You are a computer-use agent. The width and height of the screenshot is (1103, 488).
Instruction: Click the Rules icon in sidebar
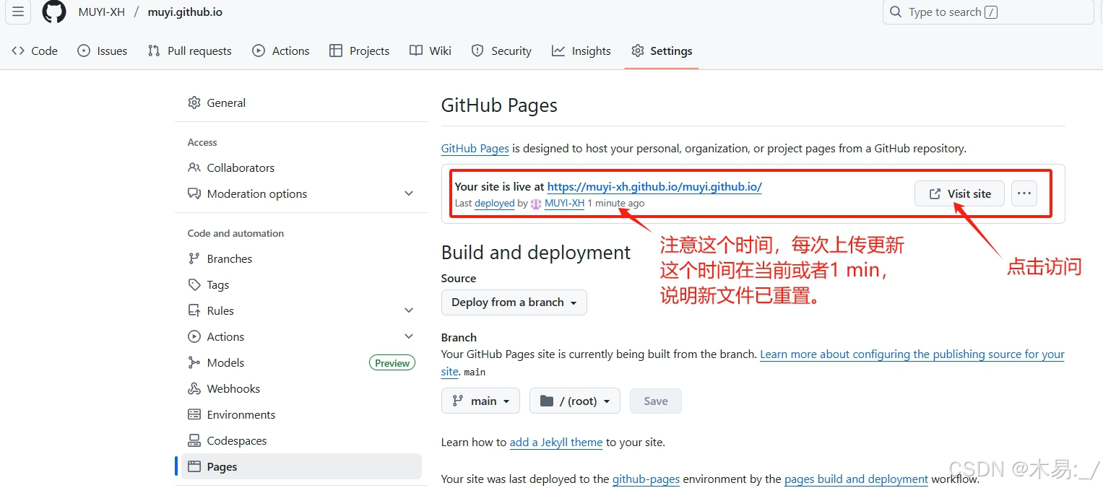[194, 310]
